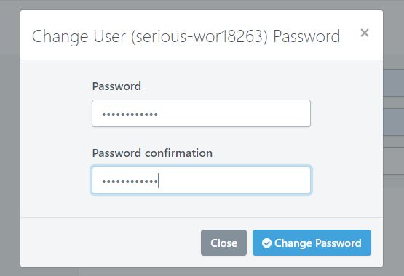The image size is (404, 276).
Task: Click the "Password" field label
Action: point(116,86)
